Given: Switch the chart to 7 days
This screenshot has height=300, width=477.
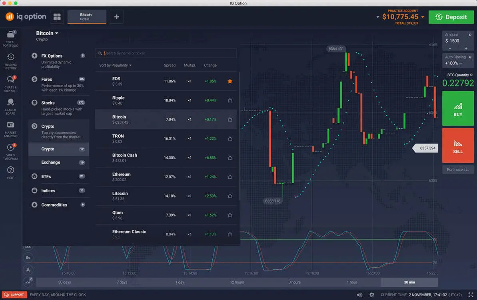Looking at the screenshot, I should (122, 282).
